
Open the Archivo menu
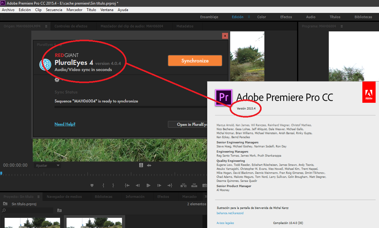pyautogui.click(x=8, y=10)
